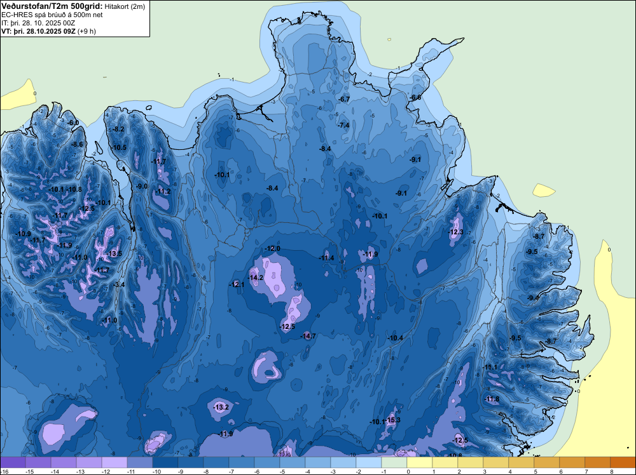This screenshot has width=636, height=475.
Task: Click the -11.4 temperature reading
Action: [326, 258]
